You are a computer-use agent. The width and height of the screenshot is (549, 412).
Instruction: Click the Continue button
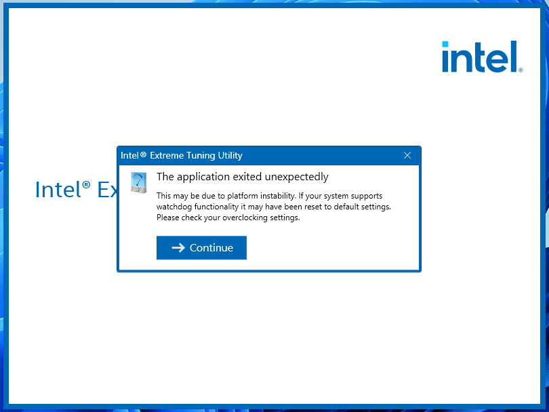(201, 248)
